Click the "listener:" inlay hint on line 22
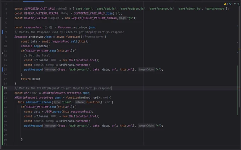241x150 pixels. click(80, 102)
